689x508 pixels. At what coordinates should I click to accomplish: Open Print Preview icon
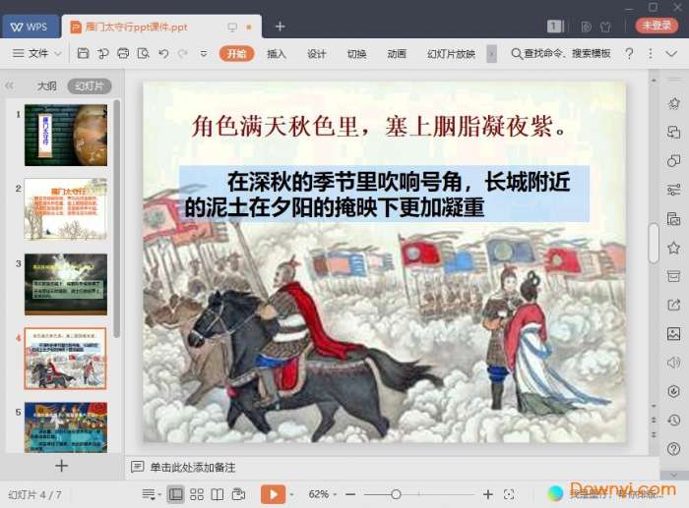click(x=144, y=53)
